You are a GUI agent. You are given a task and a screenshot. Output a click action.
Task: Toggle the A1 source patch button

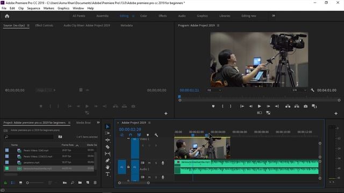click(x=122, y=167)
